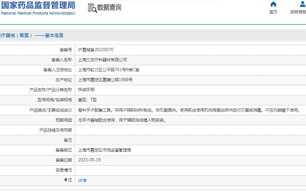Select address 上海市虹口区公平路761号9楼C室
This screenshot has width=306, height=191.
(x=108, y=70)
